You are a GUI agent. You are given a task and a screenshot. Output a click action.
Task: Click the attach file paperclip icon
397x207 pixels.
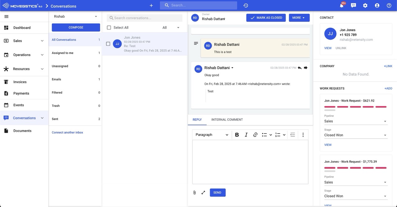[x=194, y=192]
